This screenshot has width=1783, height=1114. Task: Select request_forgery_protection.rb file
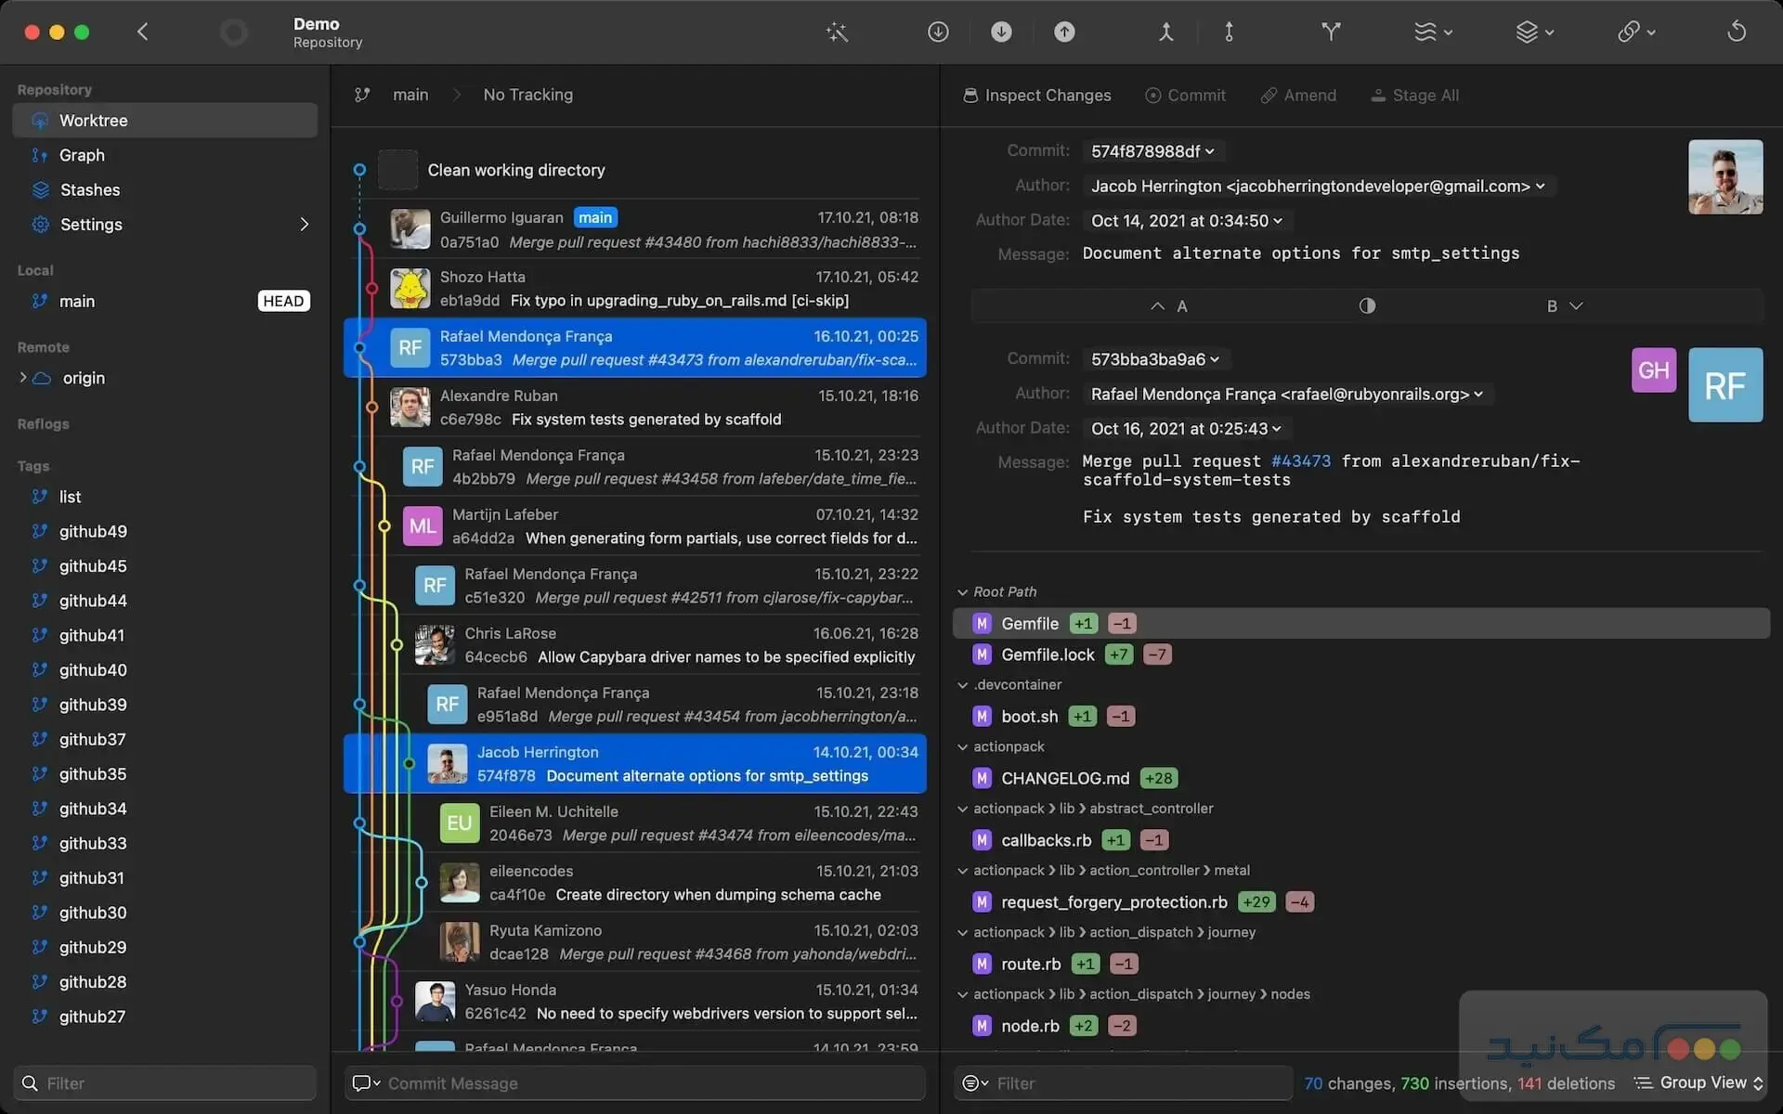[1361, 902]
